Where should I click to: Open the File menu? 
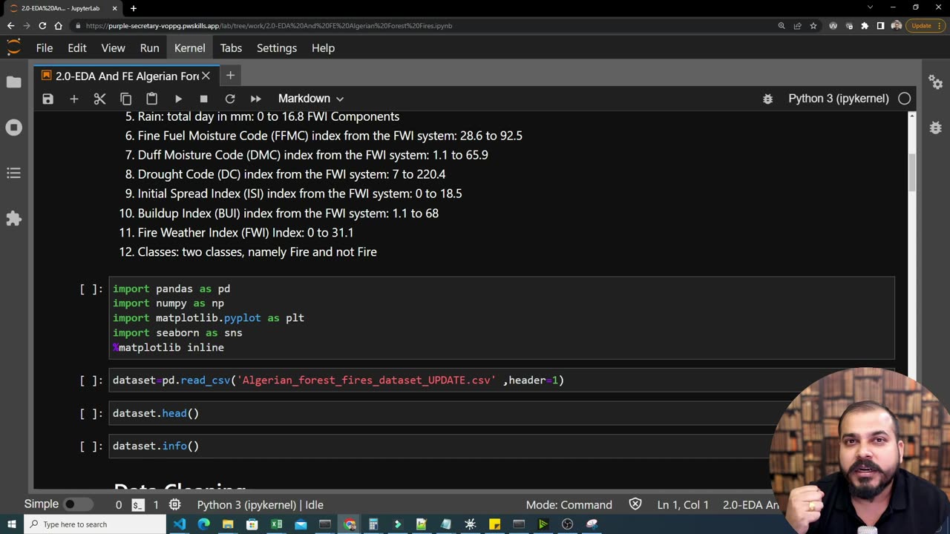pyautogui.click(x=45, y=47)
